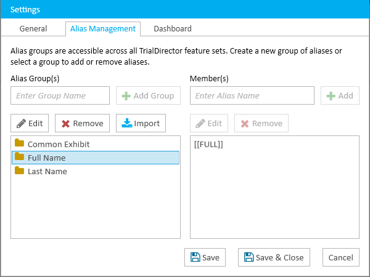Image resolution: width=370 pixels, height=277 pixels.
Task: Click the member Edit pencil icon
Action: click(x=200, y=124)
